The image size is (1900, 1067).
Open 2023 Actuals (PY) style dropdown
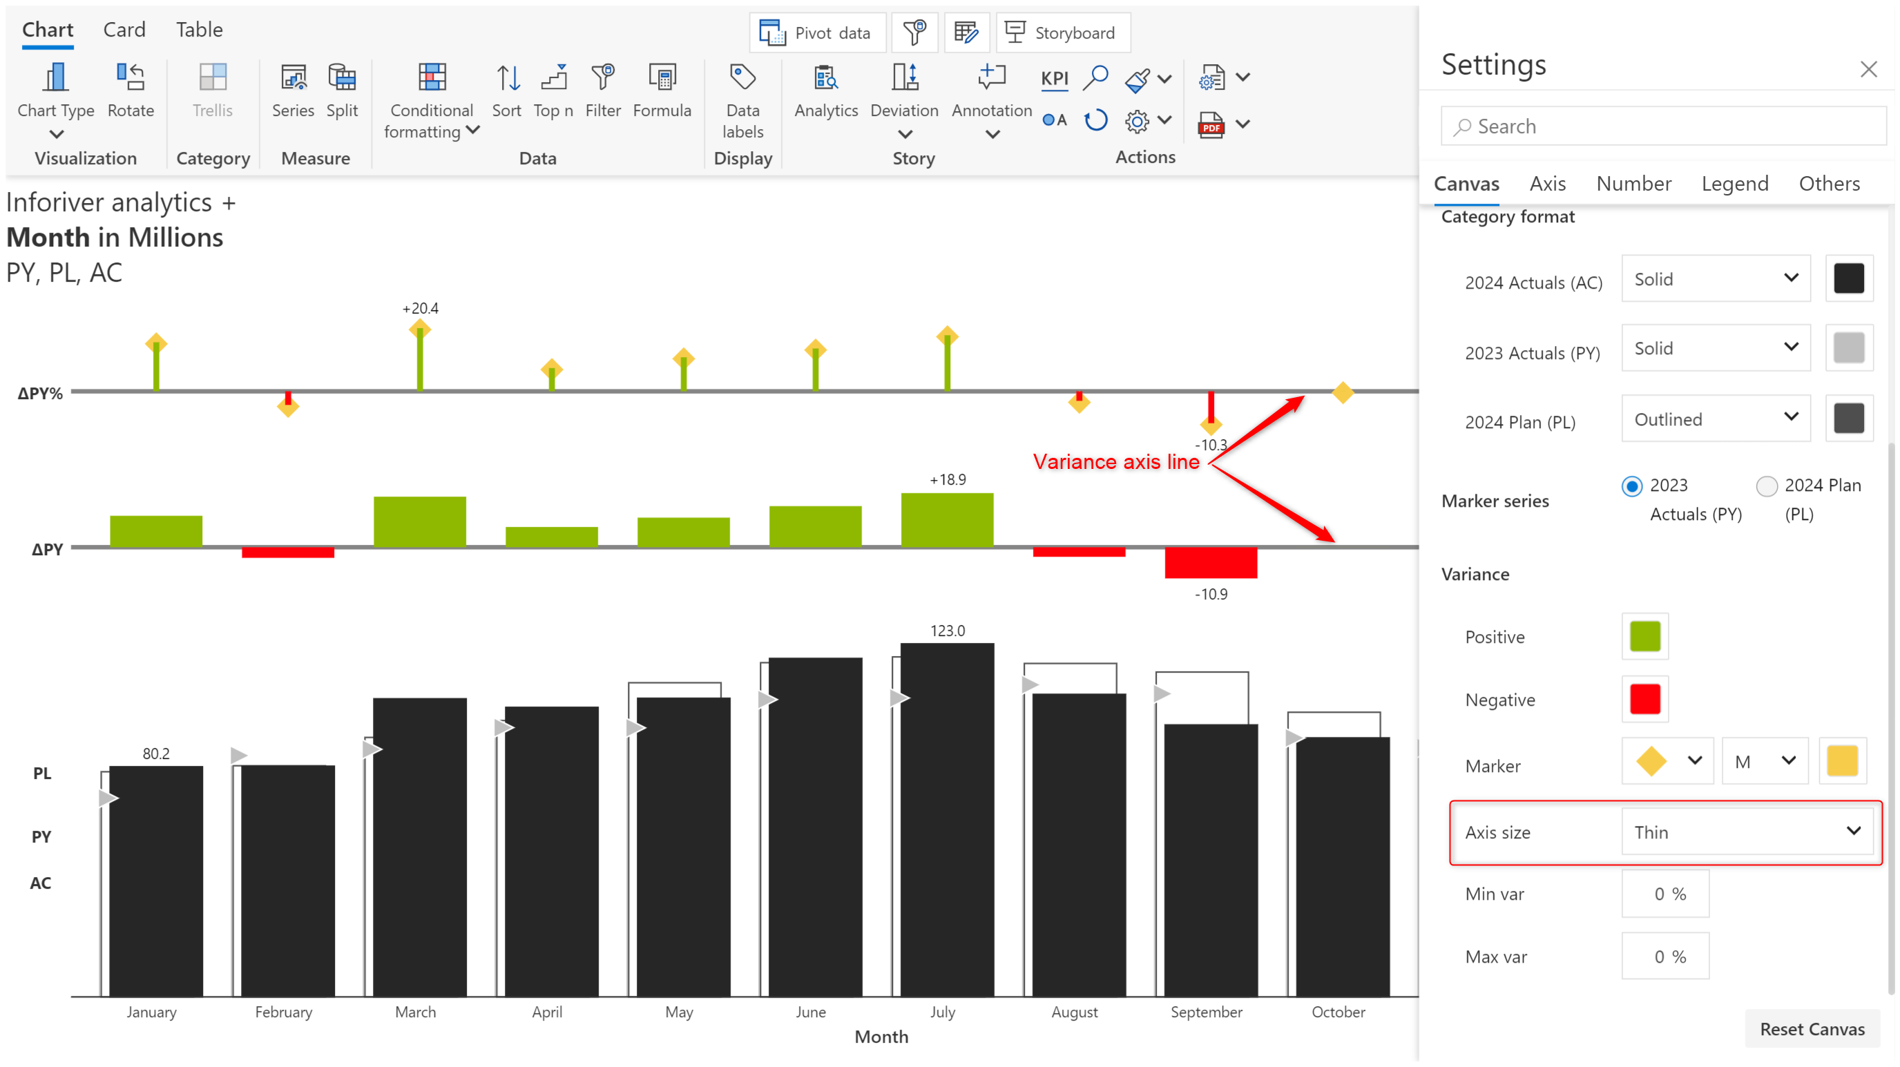tap(1716, 348)
